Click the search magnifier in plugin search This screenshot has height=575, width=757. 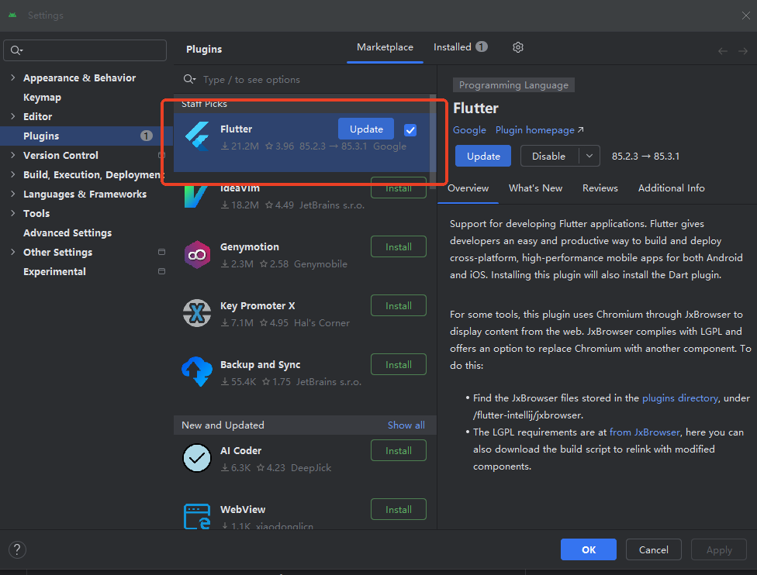(189, 80)
